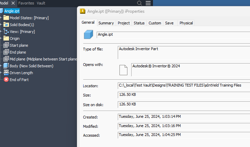250x147 pixels.
Task: Select the Driven Length label
Action: point(21,73)
